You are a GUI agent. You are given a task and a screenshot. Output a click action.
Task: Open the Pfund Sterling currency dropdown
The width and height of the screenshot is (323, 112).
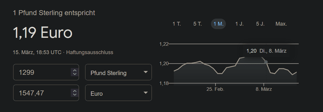tap(118, 72)
